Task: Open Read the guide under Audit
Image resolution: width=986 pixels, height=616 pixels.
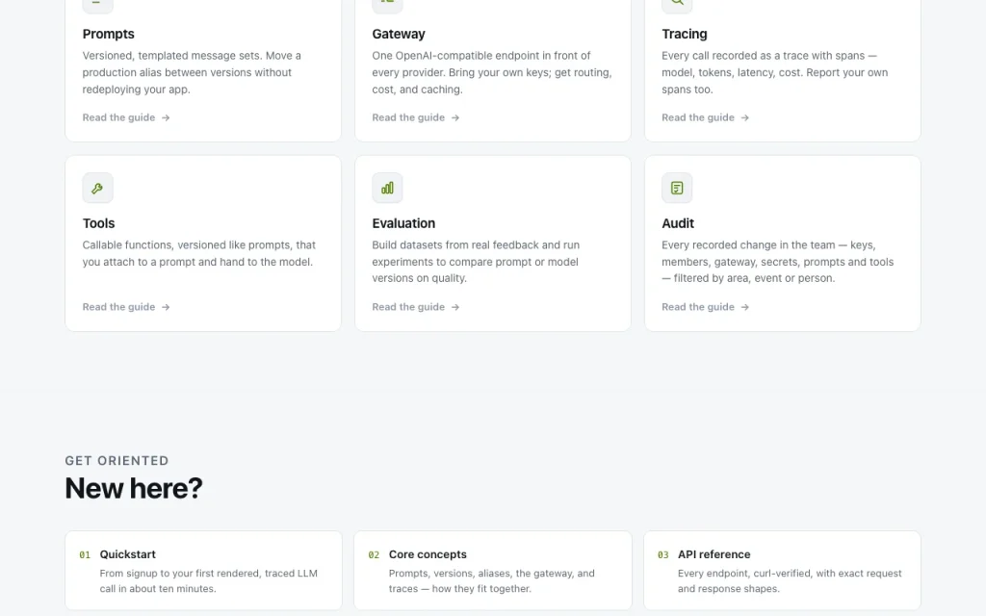Action: point(705,307)
